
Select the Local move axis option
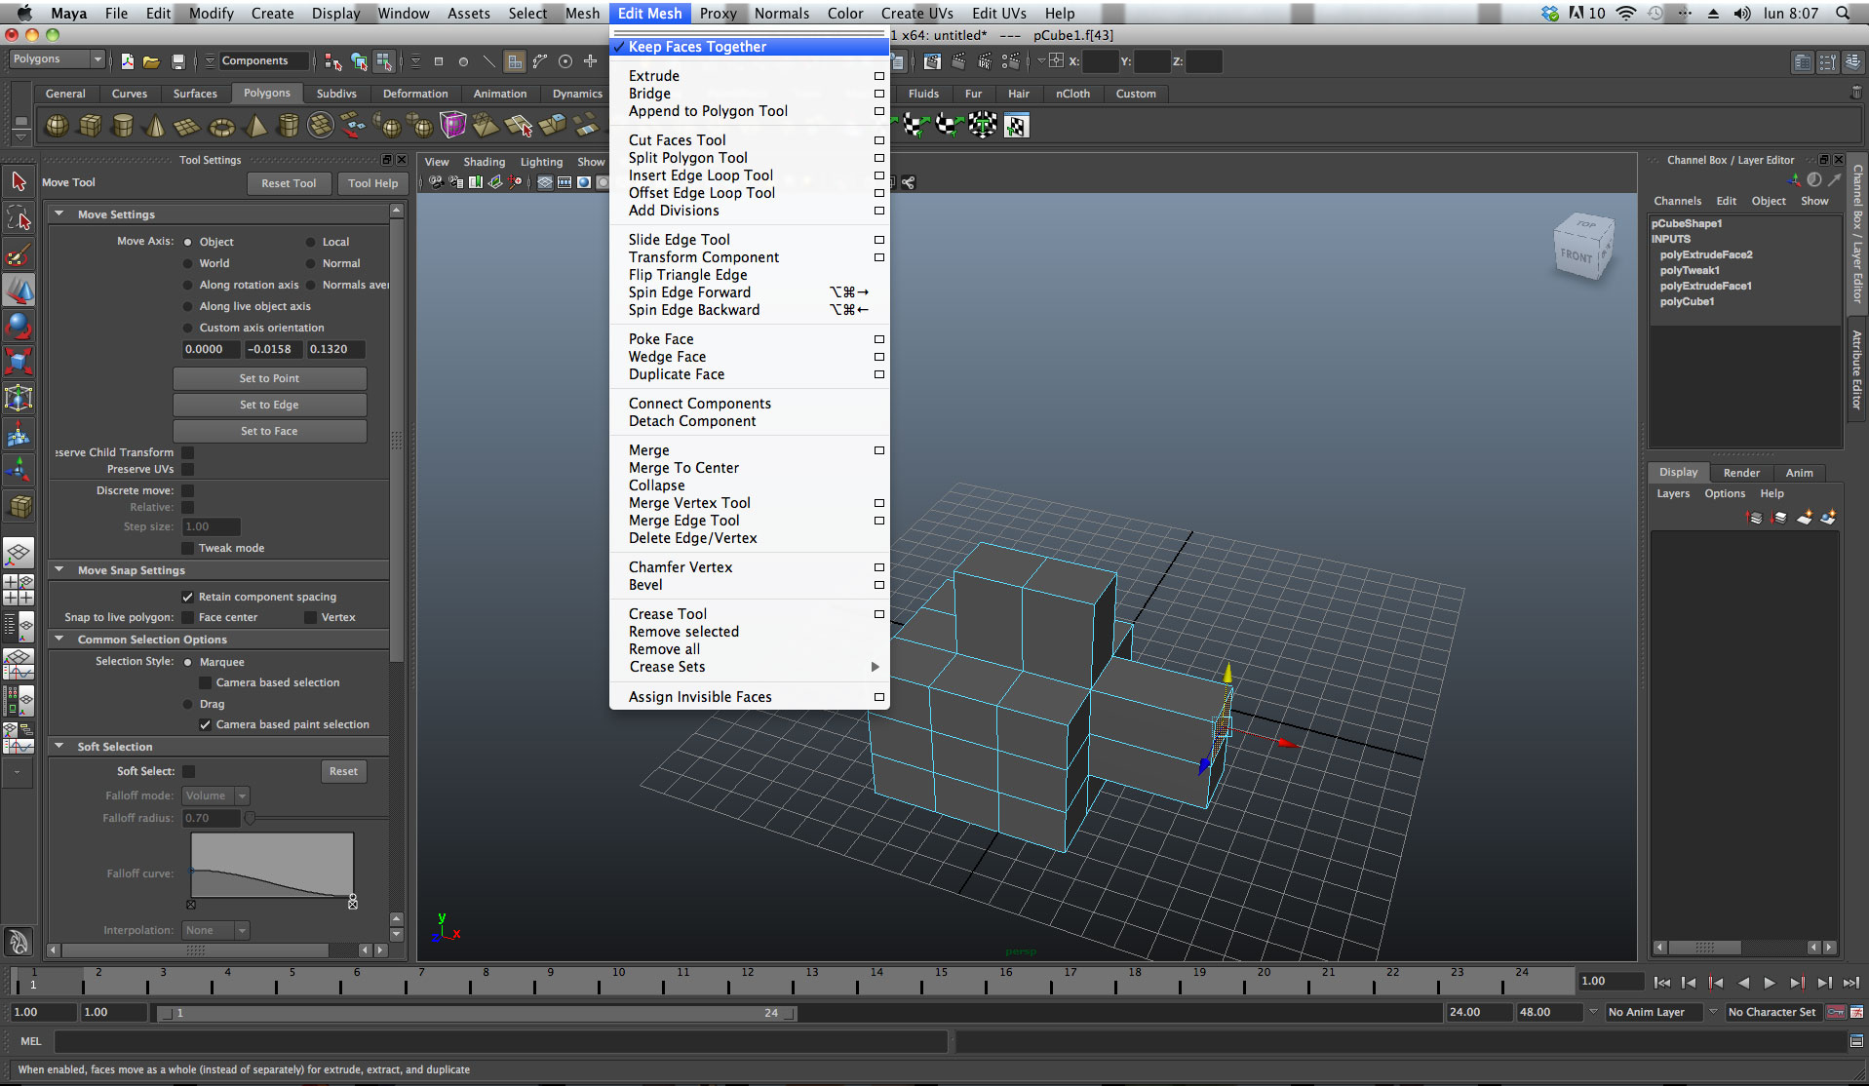point(311,242)
